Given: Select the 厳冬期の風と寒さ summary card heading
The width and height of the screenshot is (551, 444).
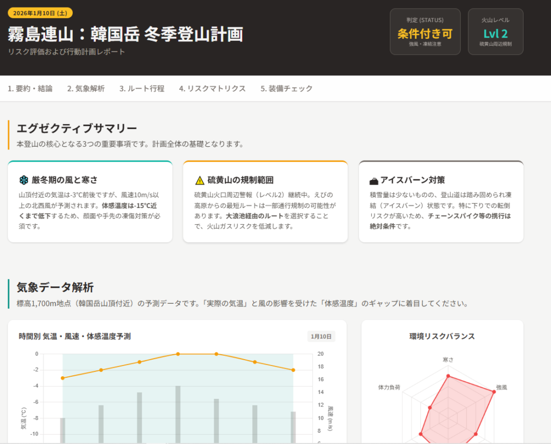Looking at the screenshot, I should (x=65, y=180).
